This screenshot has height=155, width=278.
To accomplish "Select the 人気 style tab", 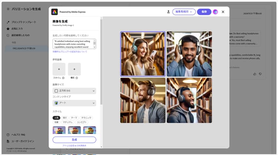I will 56,118.
